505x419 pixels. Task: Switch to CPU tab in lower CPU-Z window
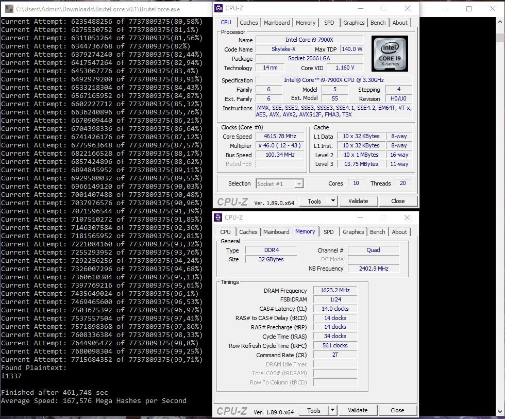225,232
